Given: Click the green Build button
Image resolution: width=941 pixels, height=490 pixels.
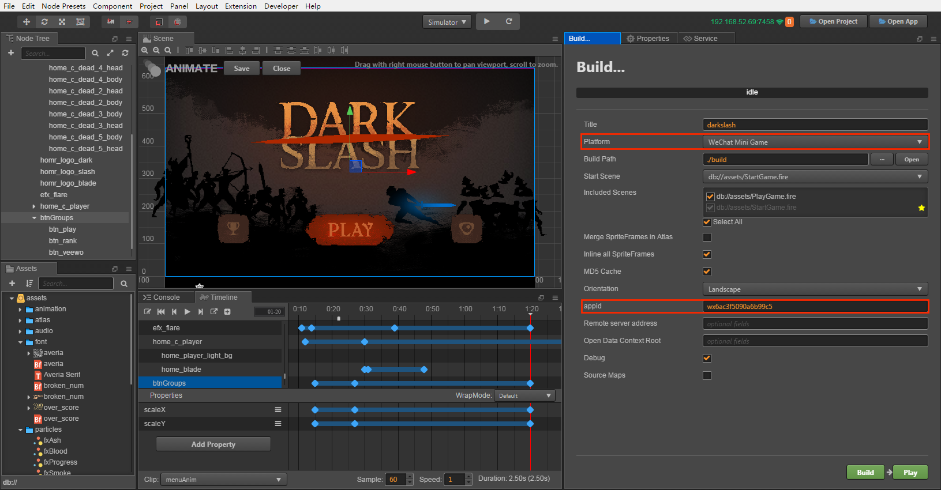Looking at the screenshot, I should click(865, 472).
